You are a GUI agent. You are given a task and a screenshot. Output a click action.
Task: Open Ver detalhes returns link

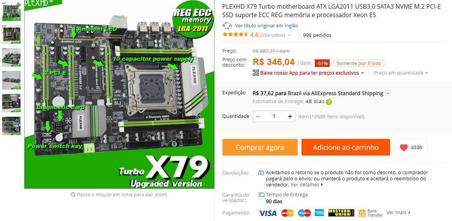coord(307,184)
